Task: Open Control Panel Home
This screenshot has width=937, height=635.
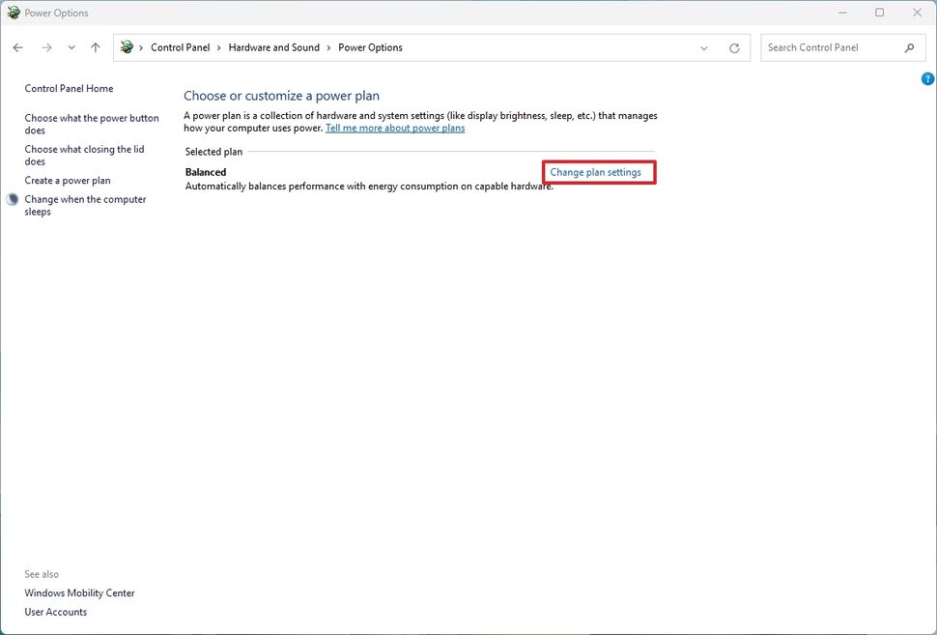Action: (69, 88)
